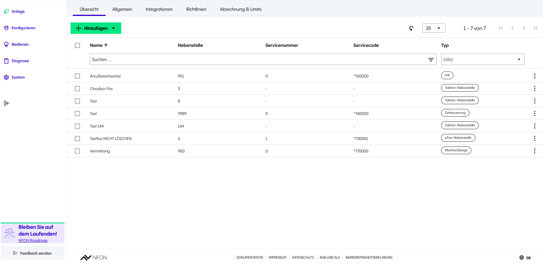Open the Abrechnung & Limits tab
543x266 pixels.
pos(241,9)
